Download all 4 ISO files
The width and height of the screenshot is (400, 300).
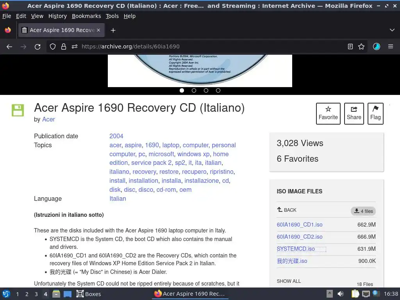tap(363, 211)
